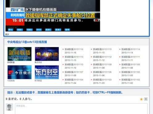153x114 pixels.
Task: Open episode 新闻联播20151106
Action: click(102, 72)
